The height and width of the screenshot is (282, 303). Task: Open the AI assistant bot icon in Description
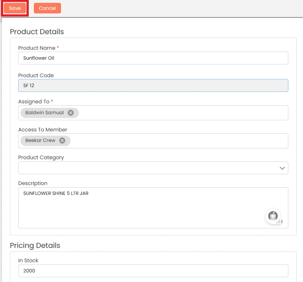click(273, 216)
